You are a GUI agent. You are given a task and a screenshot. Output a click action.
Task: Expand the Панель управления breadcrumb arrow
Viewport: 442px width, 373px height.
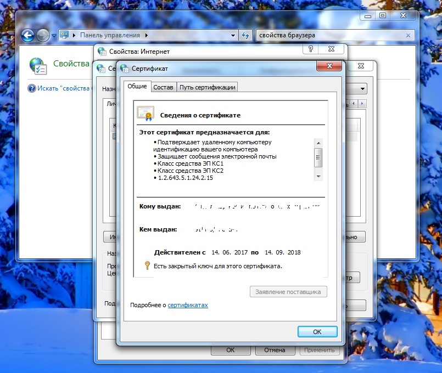pos(146,36)
